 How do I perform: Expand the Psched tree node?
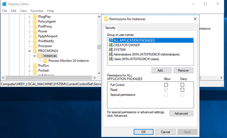29,71
